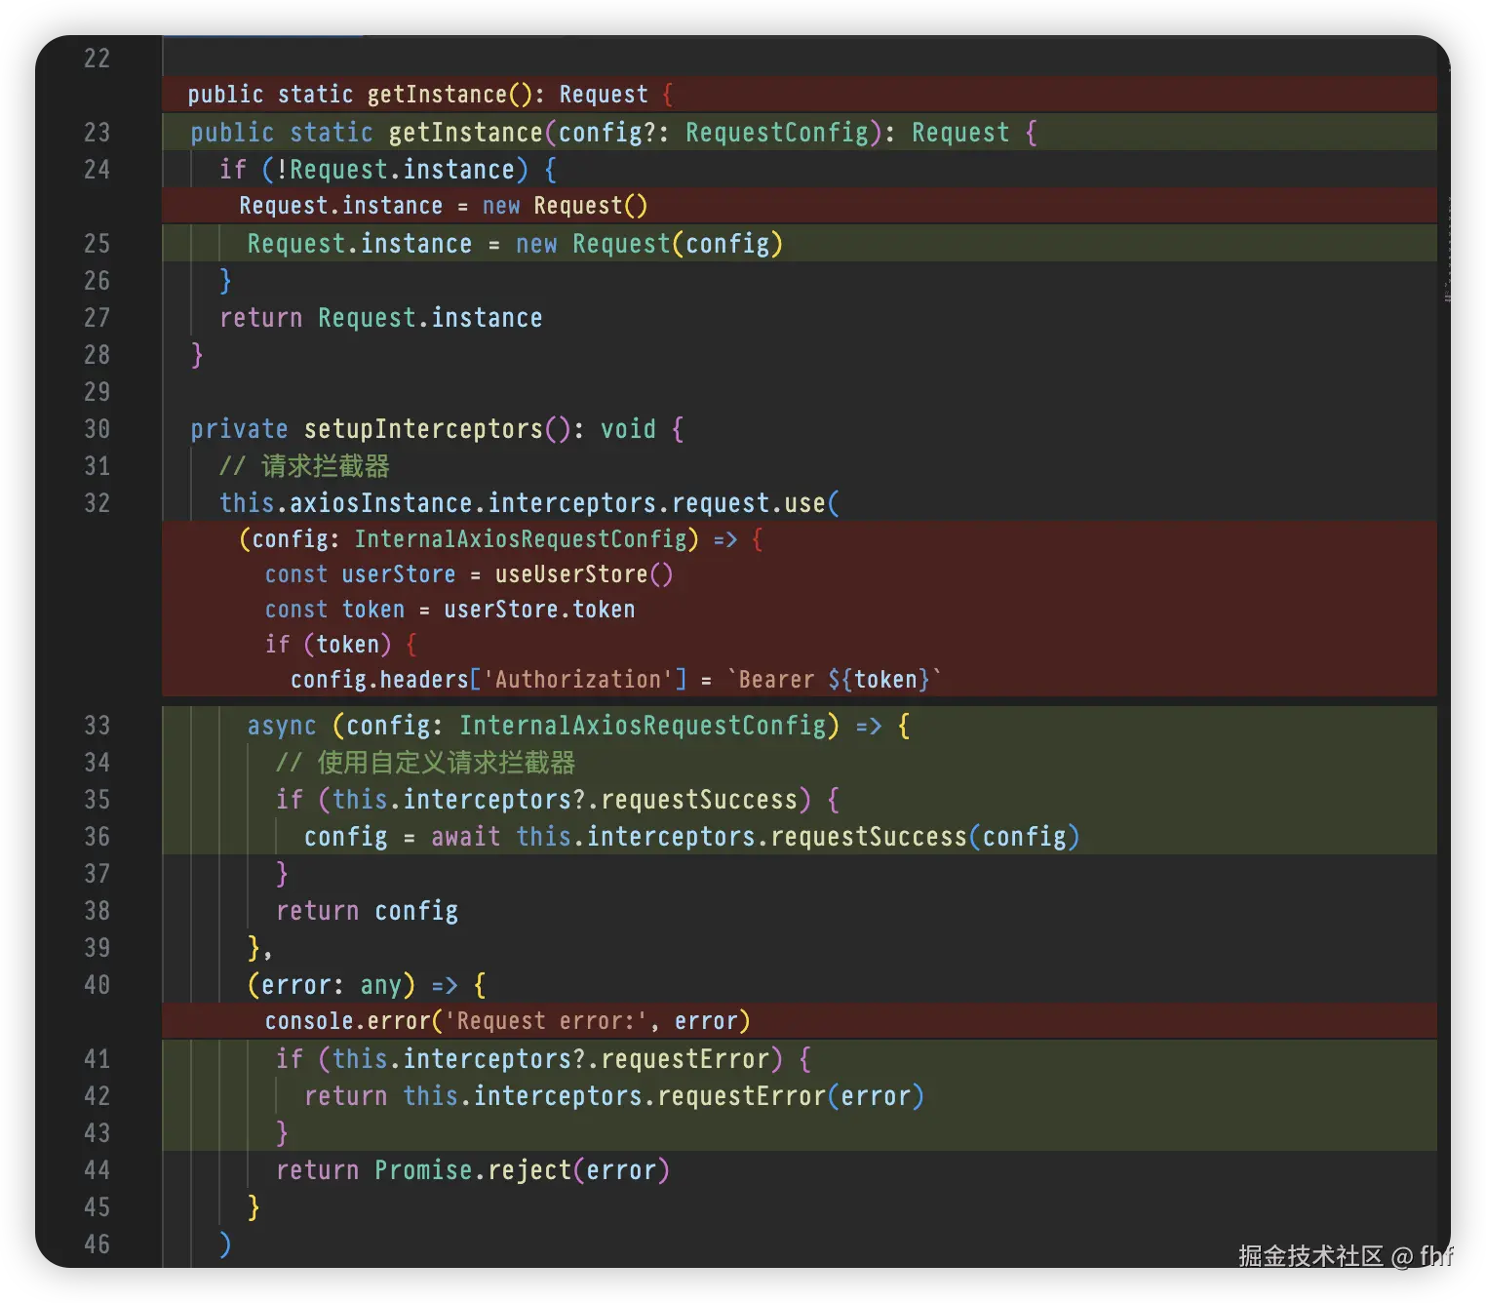Viewport: 1486px width, 1303px height.
Task: Click line number 24 in gutter
Action: click(x=97, y=170)
